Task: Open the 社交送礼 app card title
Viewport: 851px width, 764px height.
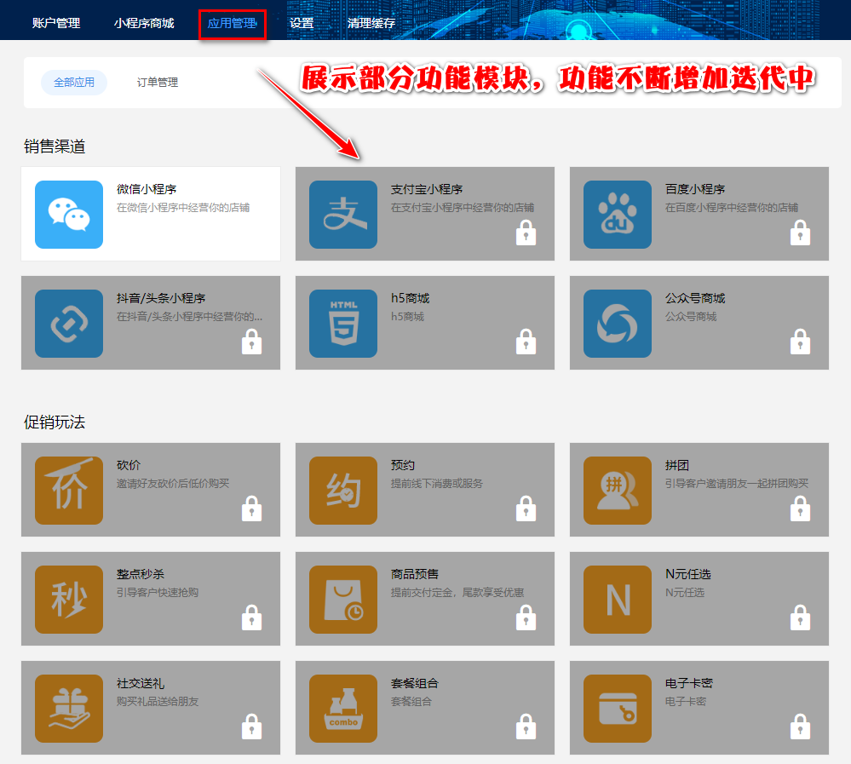Action: click(141, 683)
